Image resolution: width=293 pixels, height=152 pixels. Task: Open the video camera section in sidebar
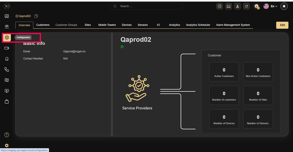[x=7, y=48]
